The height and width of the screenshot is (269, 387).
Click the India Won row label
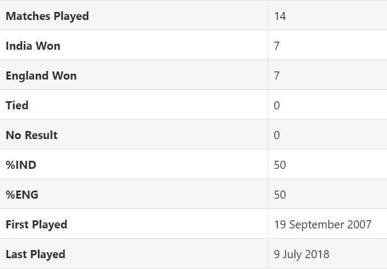click(33, 46)
